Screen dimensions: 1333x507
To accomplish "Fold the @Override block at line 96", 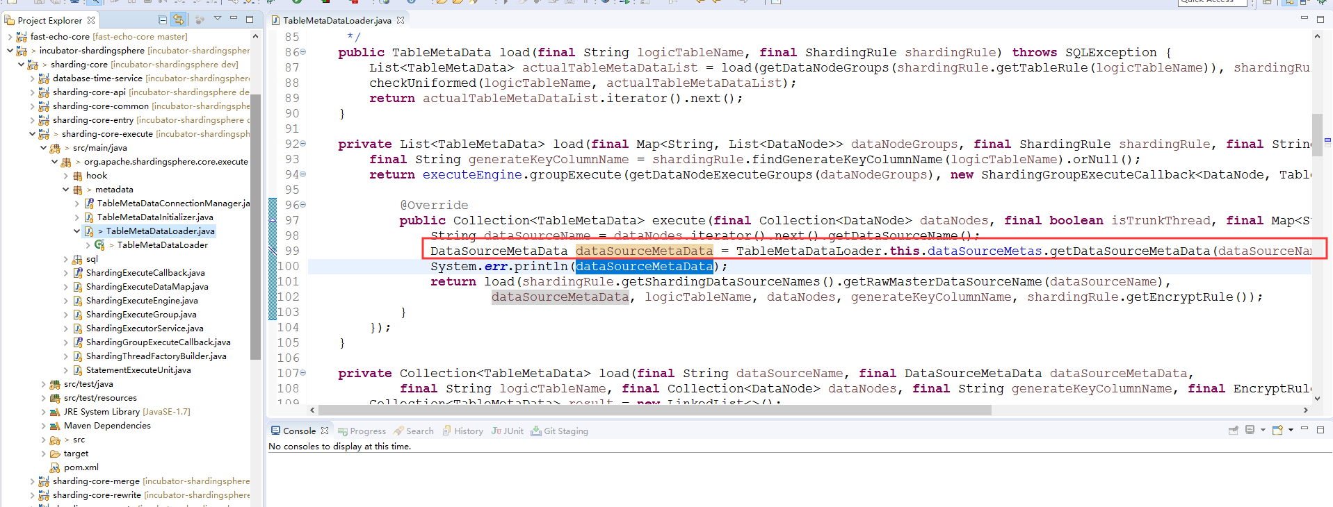I will tap(303, 205).
